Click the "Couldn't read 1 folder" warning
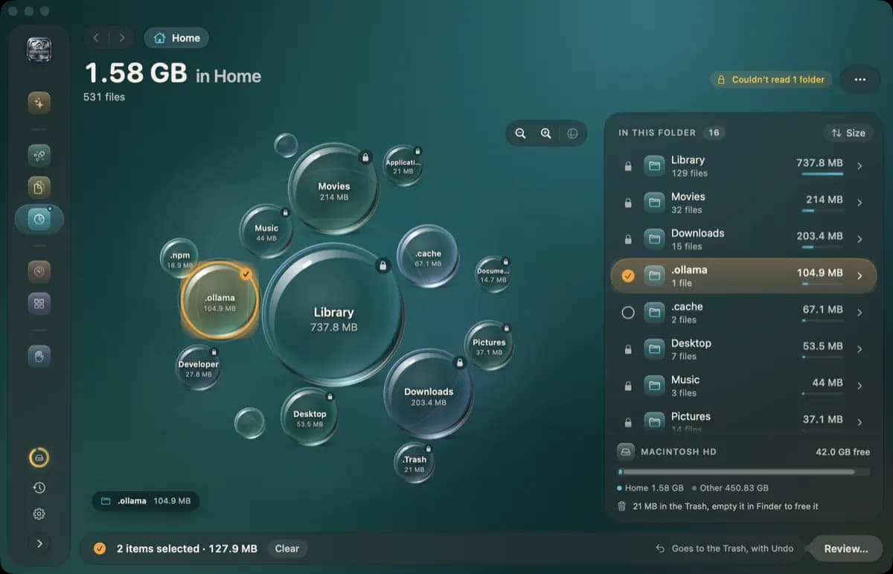This screenshot has height=574, width=893. click(771, 80)
